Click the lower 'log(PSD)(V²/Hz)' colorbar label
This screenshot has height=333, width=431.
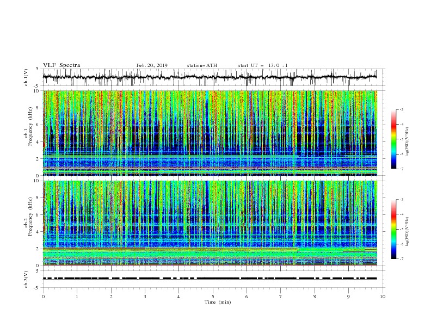click(x=408, y=232)
